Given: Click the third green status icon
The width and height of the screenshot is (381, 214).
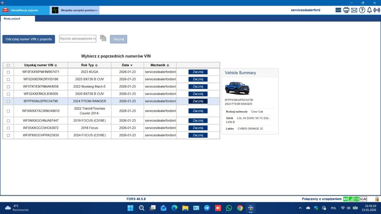Looking at the screenshot, I should coord(356,199).
